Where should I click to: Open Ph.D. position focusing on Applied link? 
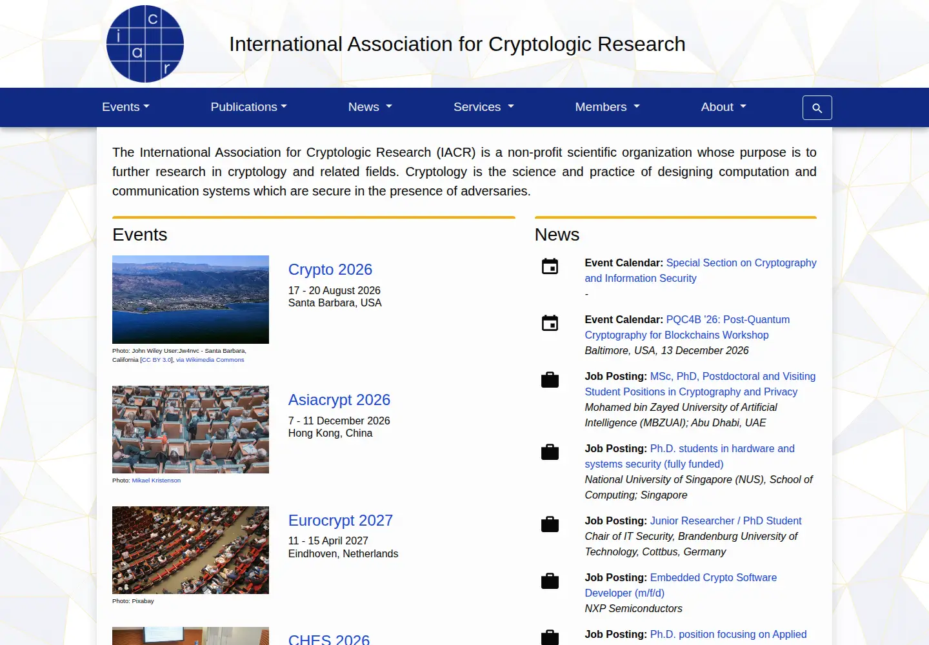[x=728, y=635]
